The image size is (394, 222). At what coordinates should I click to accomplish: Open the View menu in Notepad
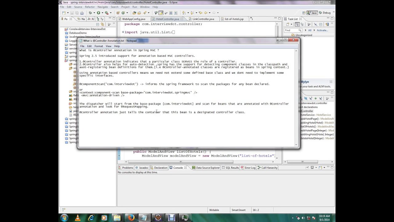[108, 46]
